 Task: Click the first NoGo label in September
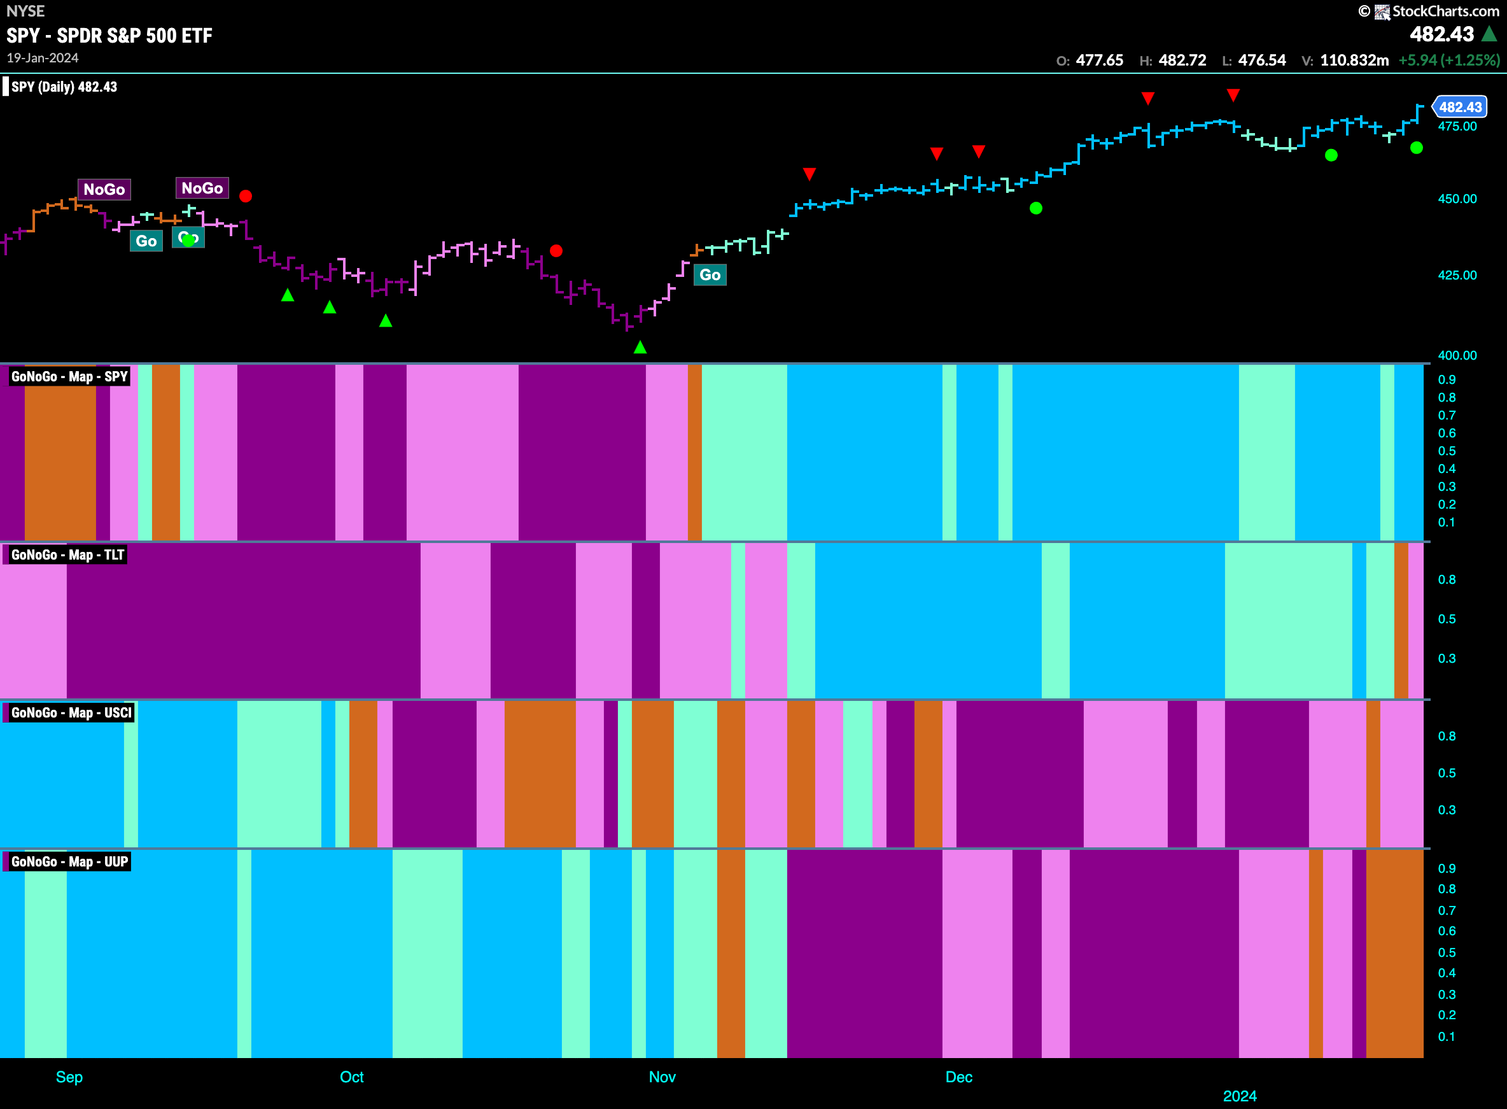click(x=104, y=189)
